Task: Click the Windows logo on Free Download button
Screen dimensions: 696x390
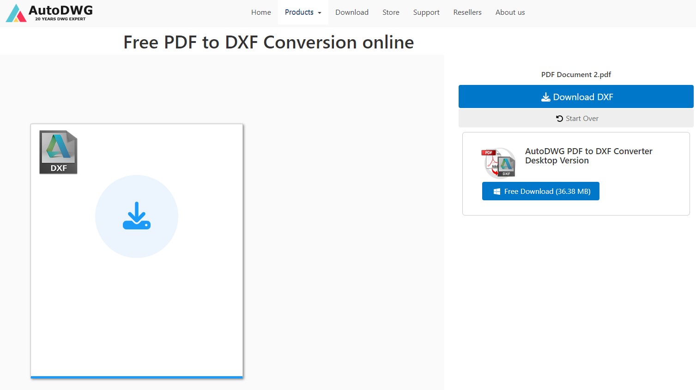Action: [x=497, y=191]
